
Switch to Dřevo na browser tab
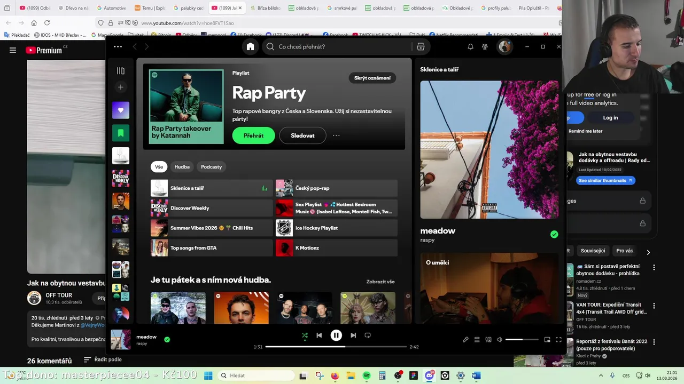73,8
